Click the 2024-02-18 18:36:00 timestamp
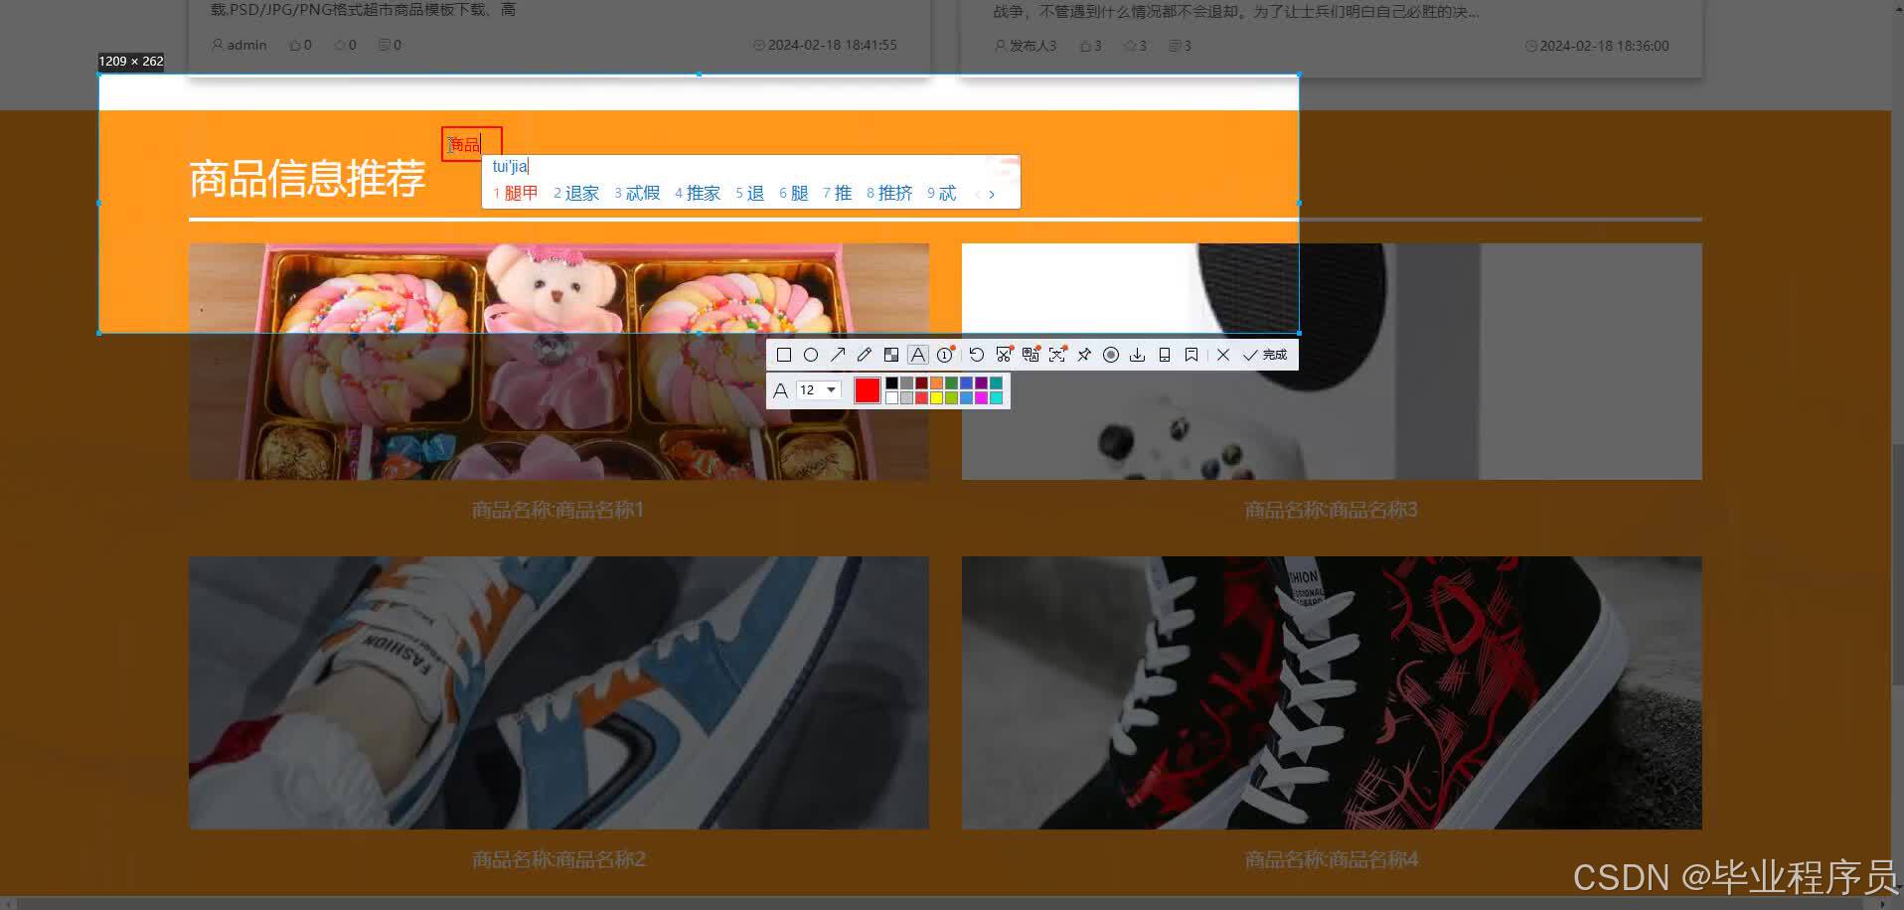This screenshot has width=1904, height=910. point(1604,46)
